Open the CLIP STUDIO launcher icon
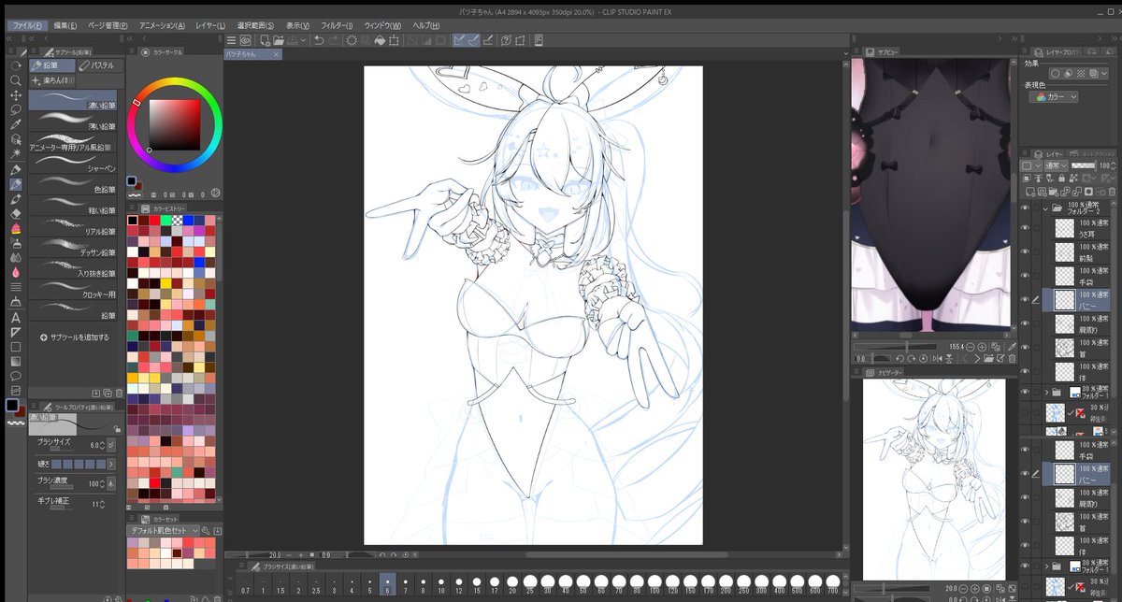1122x602 pixels. (246, 41)
